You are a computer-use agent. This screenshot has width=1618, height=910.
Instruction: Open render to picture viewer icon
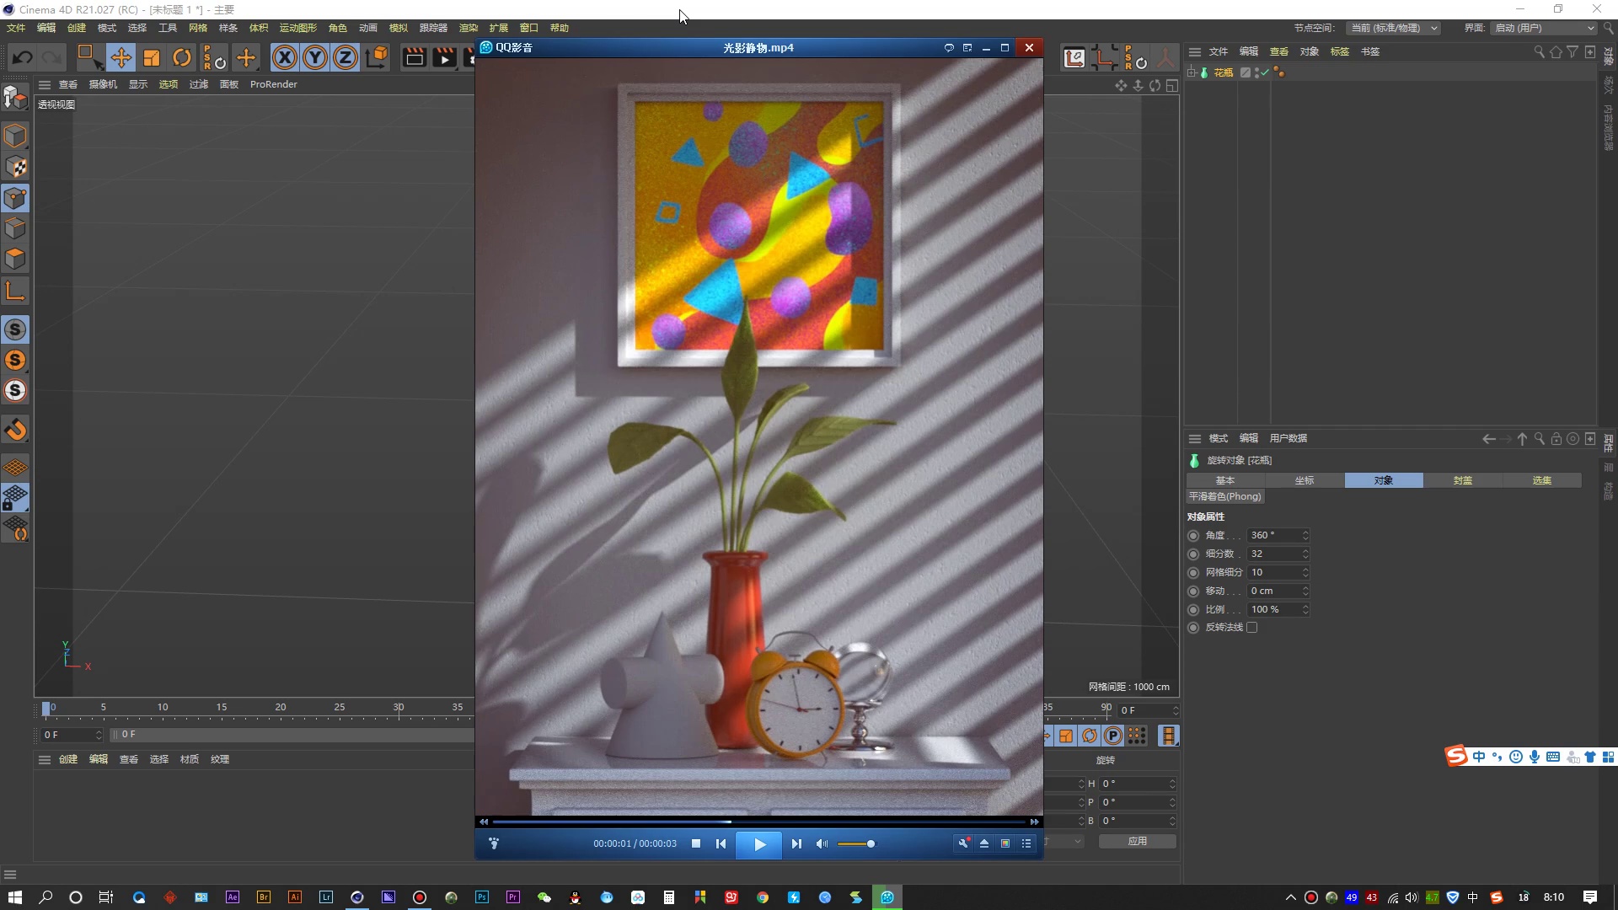444,57
